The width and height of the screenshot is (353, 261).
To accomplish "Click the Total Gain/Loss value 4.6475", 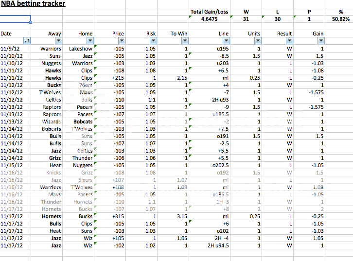I will point(210,19).
